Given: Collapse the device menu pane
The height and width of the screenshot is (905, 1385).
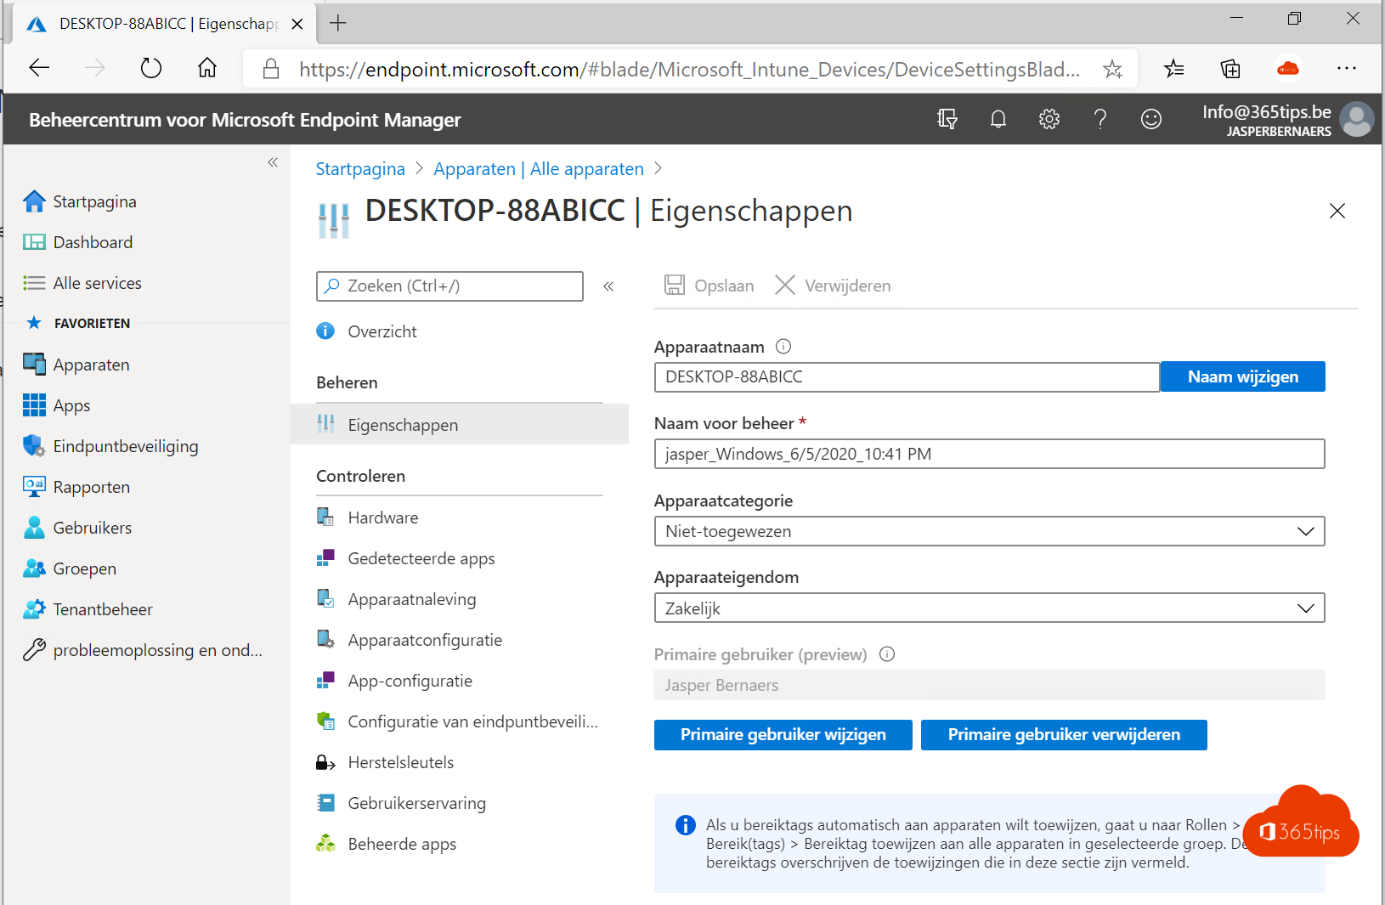Looking at the screenshot, I should (609, 286).
